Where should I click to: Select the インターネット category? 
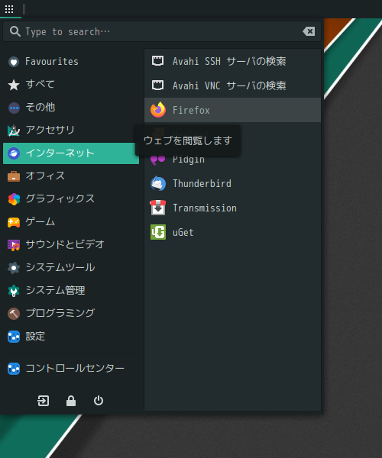coord(71,153)
